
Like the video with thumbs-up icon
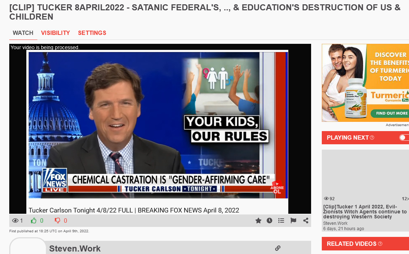coord(34,221)
